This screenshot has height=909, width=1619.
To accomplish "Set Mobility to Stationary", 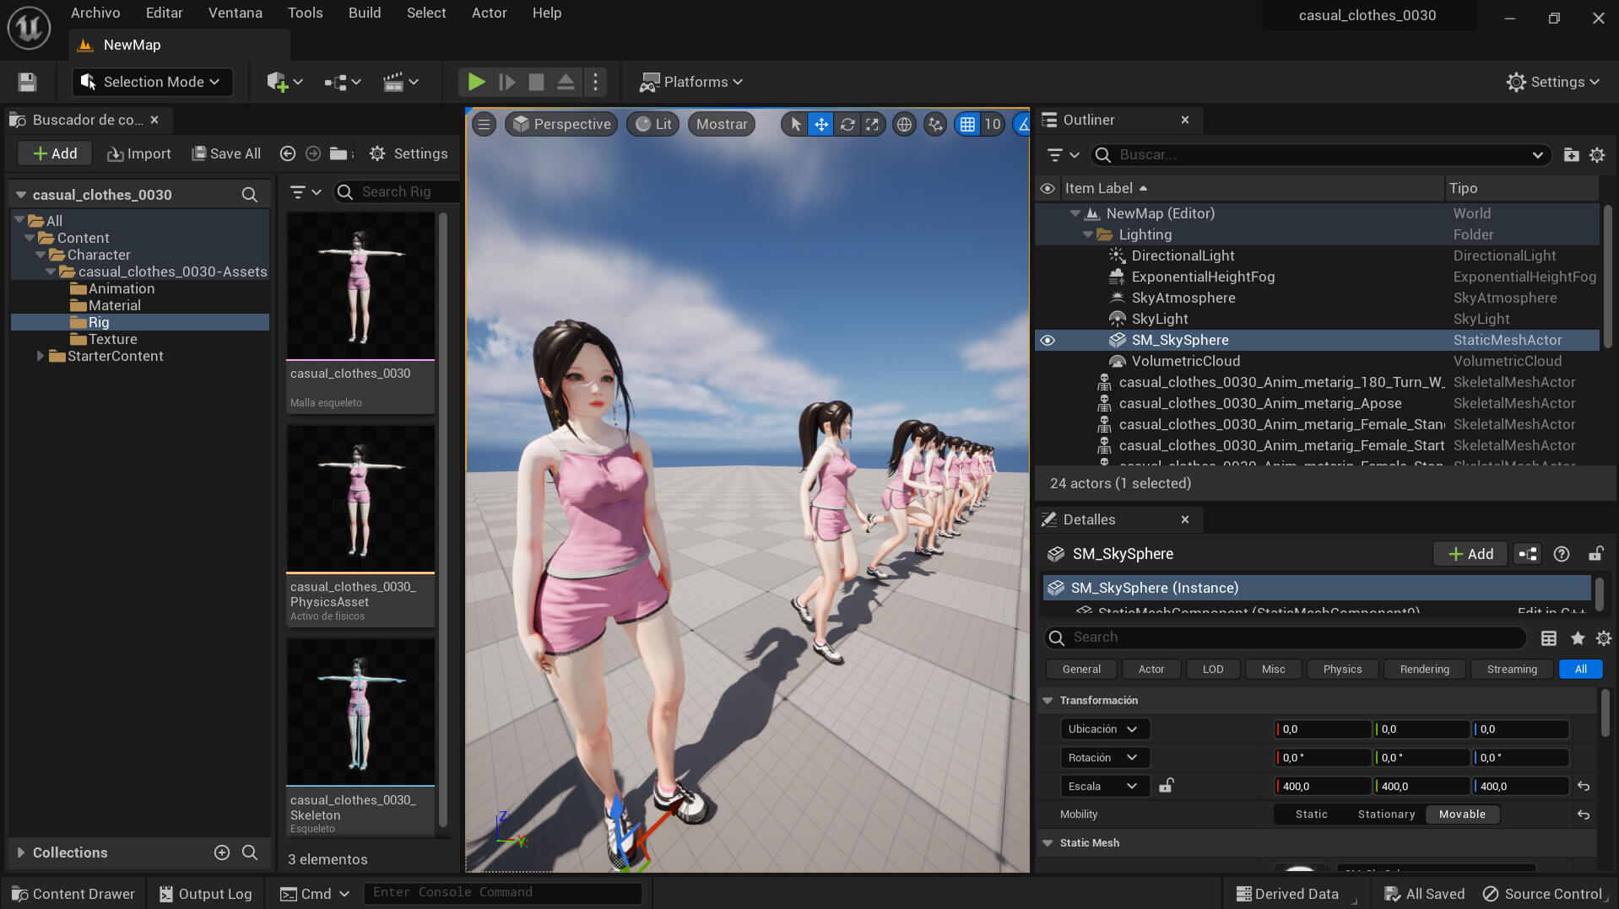I will pyautogui.click(x=1386, y=815).
